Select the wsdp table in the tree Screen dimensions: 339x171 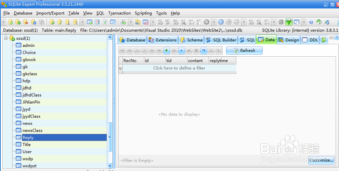click(28, 159)
